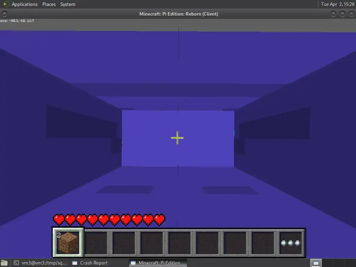This screenshot has height=267, width=356.
Task: Select the fifth hotbar slot
Action: tap(179, 243)
